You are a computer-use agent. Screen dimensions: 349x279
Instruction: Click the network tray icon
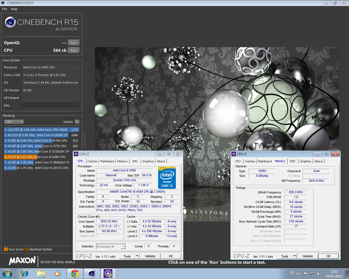pos(312,274)
